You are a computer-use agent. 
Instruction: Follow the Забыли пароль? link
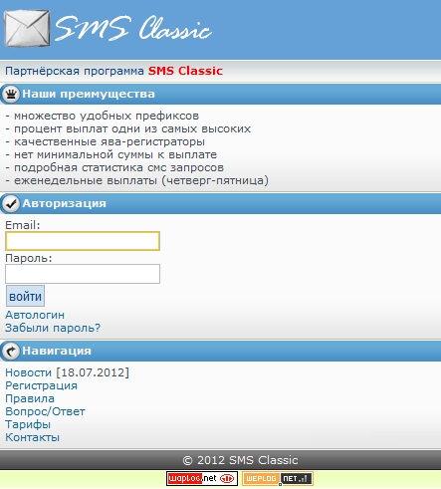(53, 328)
